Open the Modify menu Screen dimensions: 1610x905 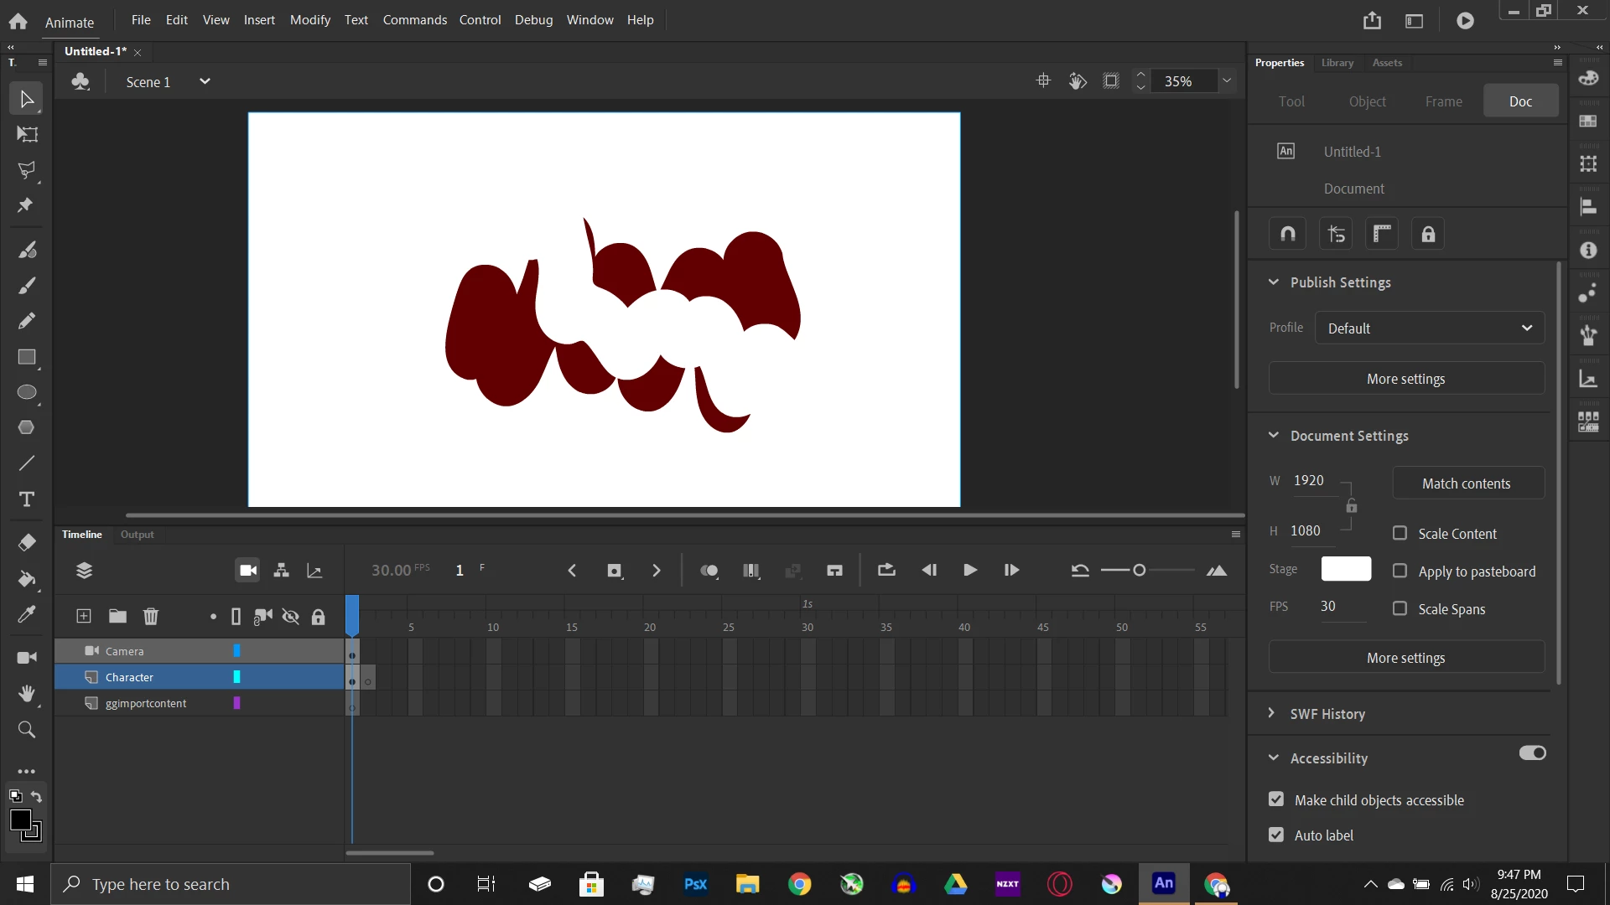click(x=309, y=19)
